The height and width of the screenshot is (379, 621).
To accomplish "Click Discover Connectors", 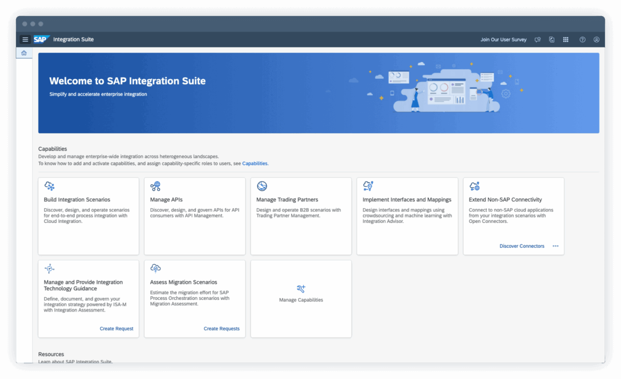I will coord(522,246).
